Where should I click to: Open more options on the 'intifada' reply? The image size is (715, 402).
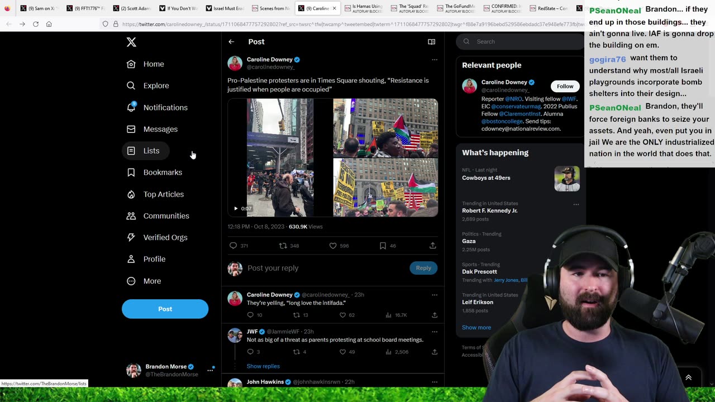click(434, 295)
